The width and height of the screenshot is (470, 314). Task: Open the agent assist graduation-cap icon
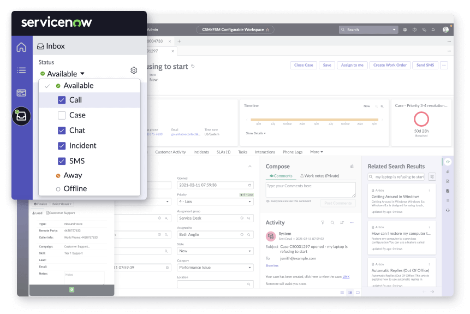448,162
